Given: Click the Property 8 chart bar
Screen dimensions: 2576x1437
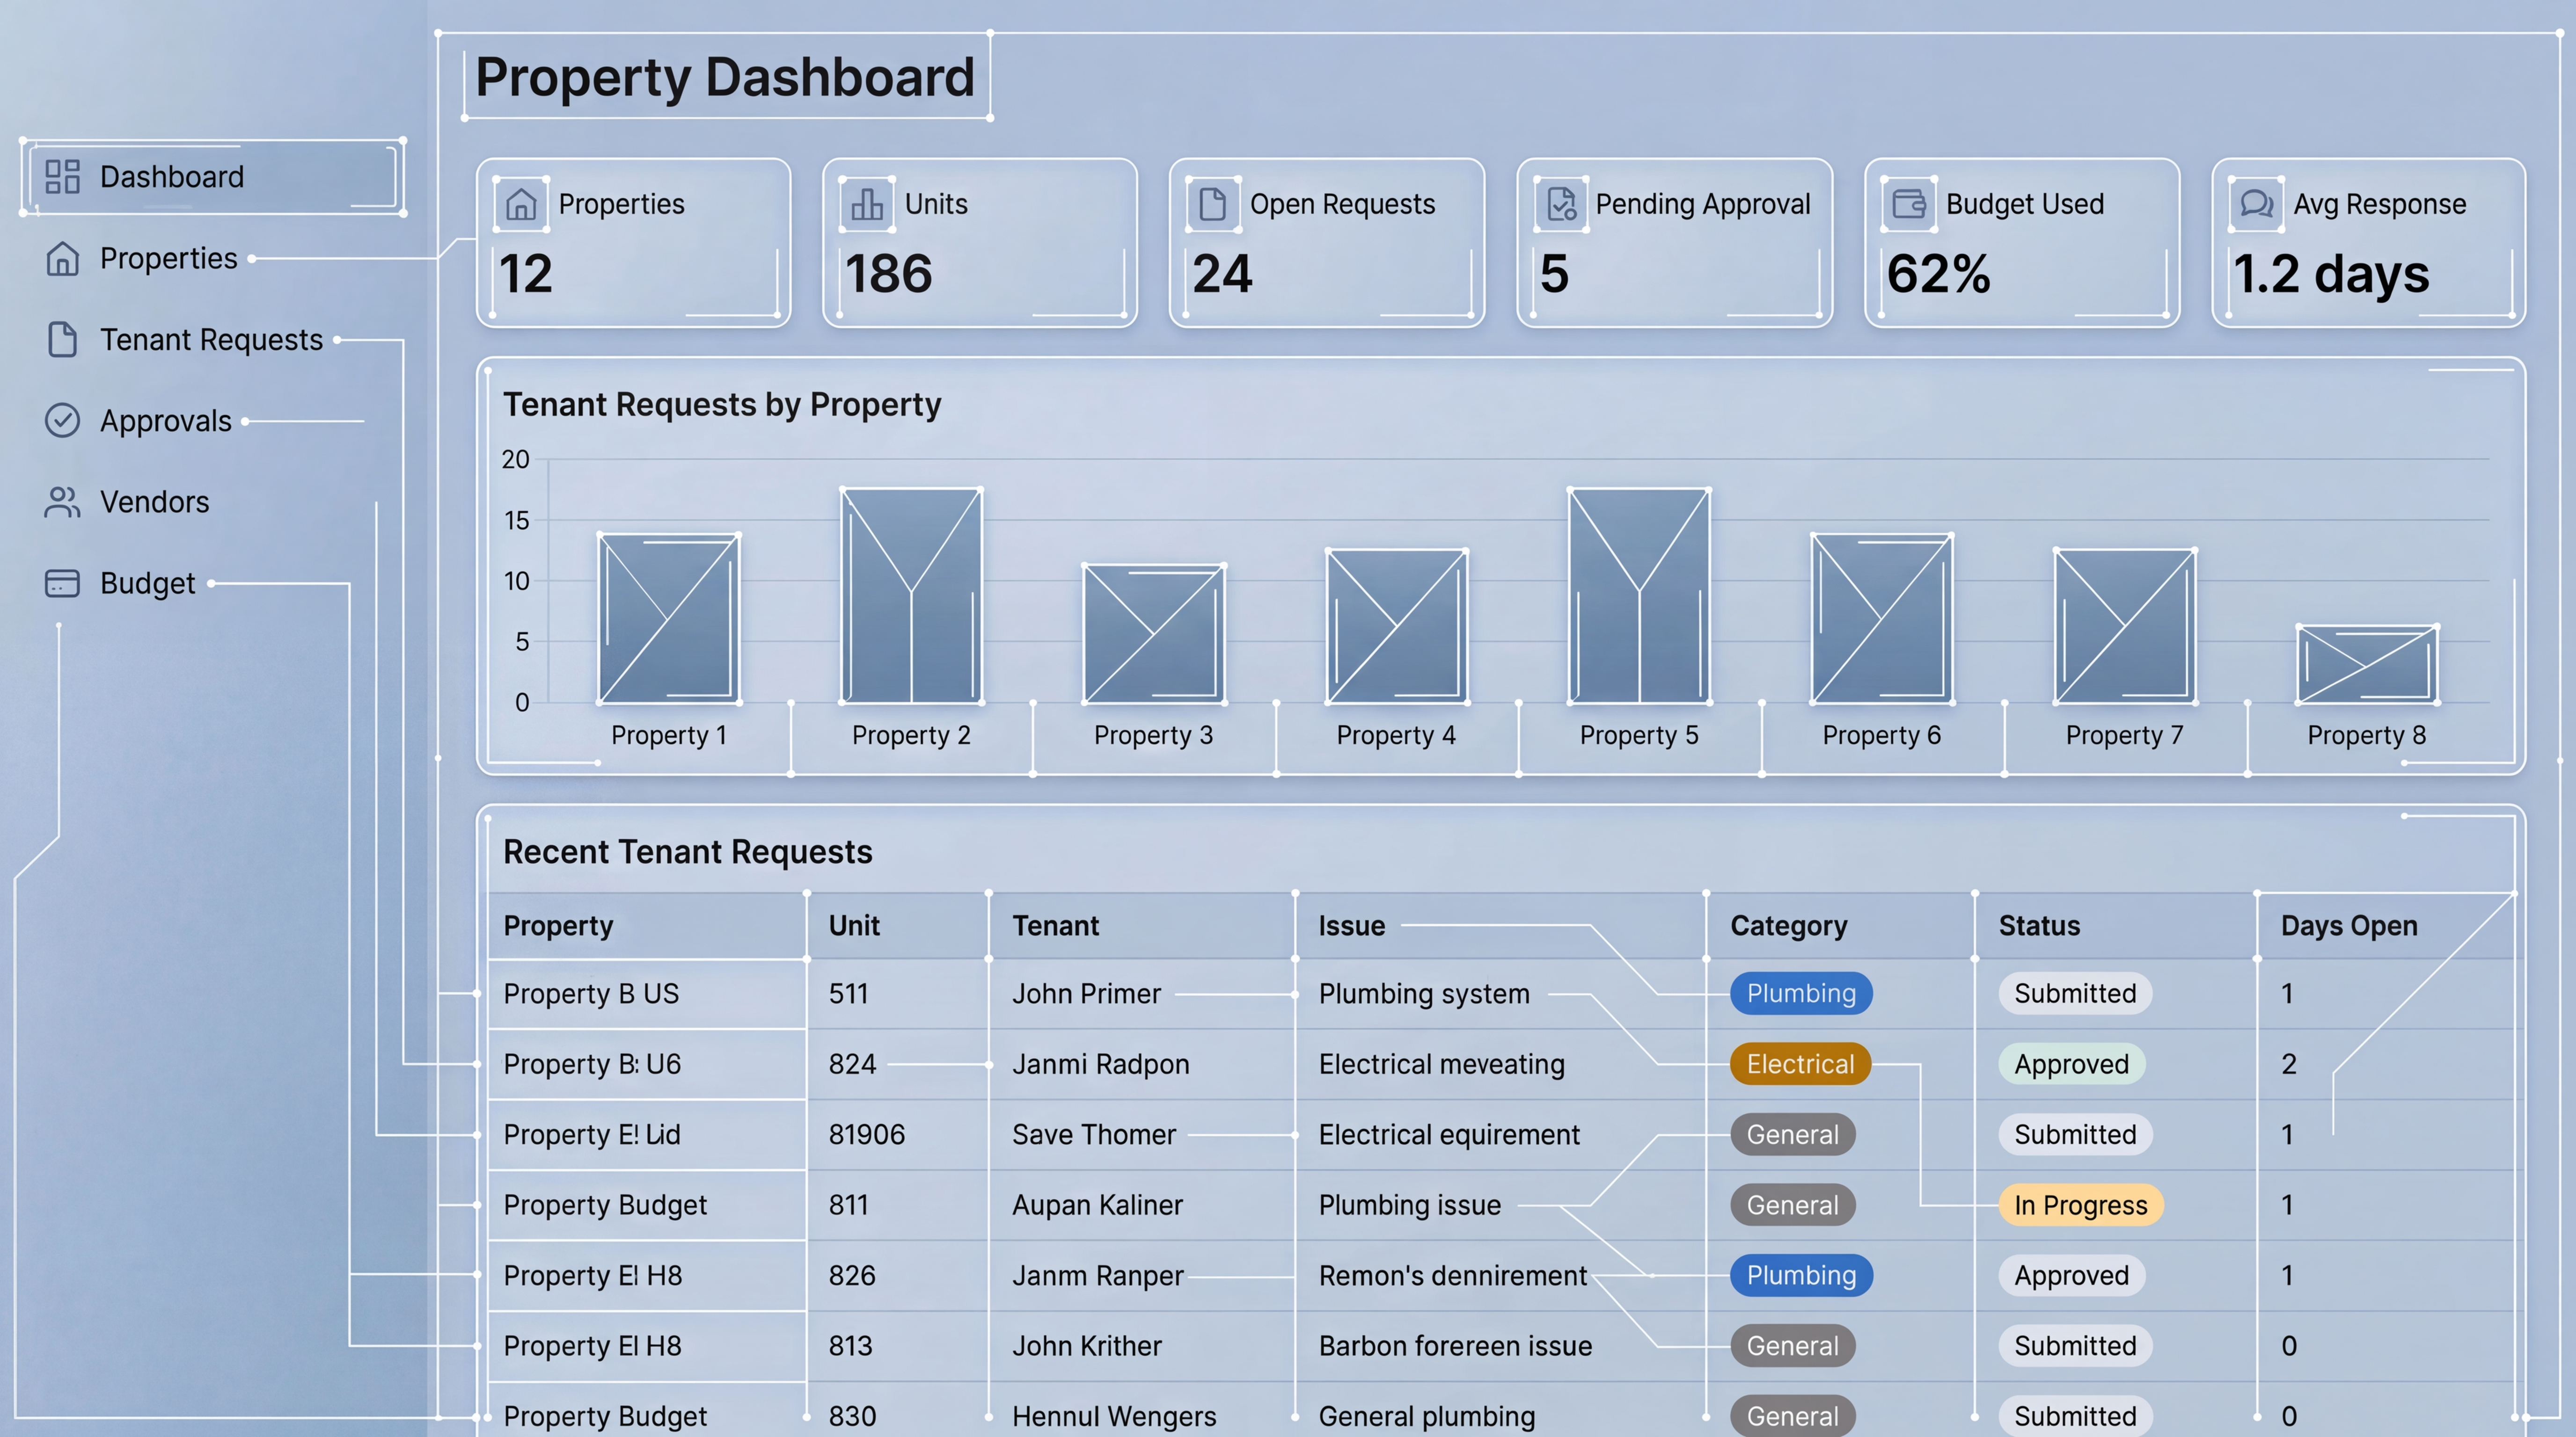Looking at the screenshot, I should point(2366,665).
